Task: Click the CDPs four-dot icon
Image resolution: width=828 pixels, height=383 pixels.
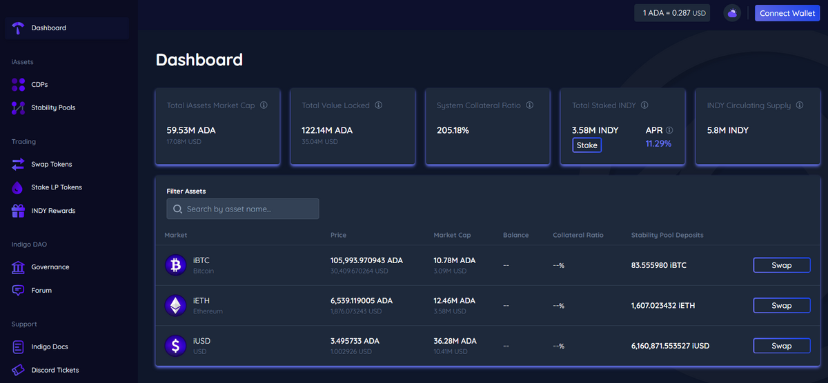Action: click(x=19, y=84)
